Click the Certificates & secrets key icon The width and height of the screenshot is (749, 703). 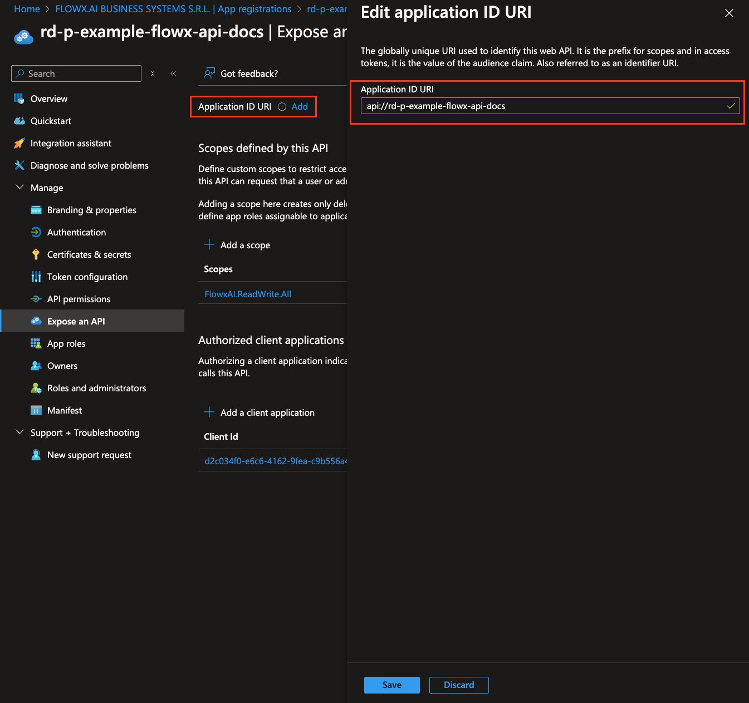[36, 254]
